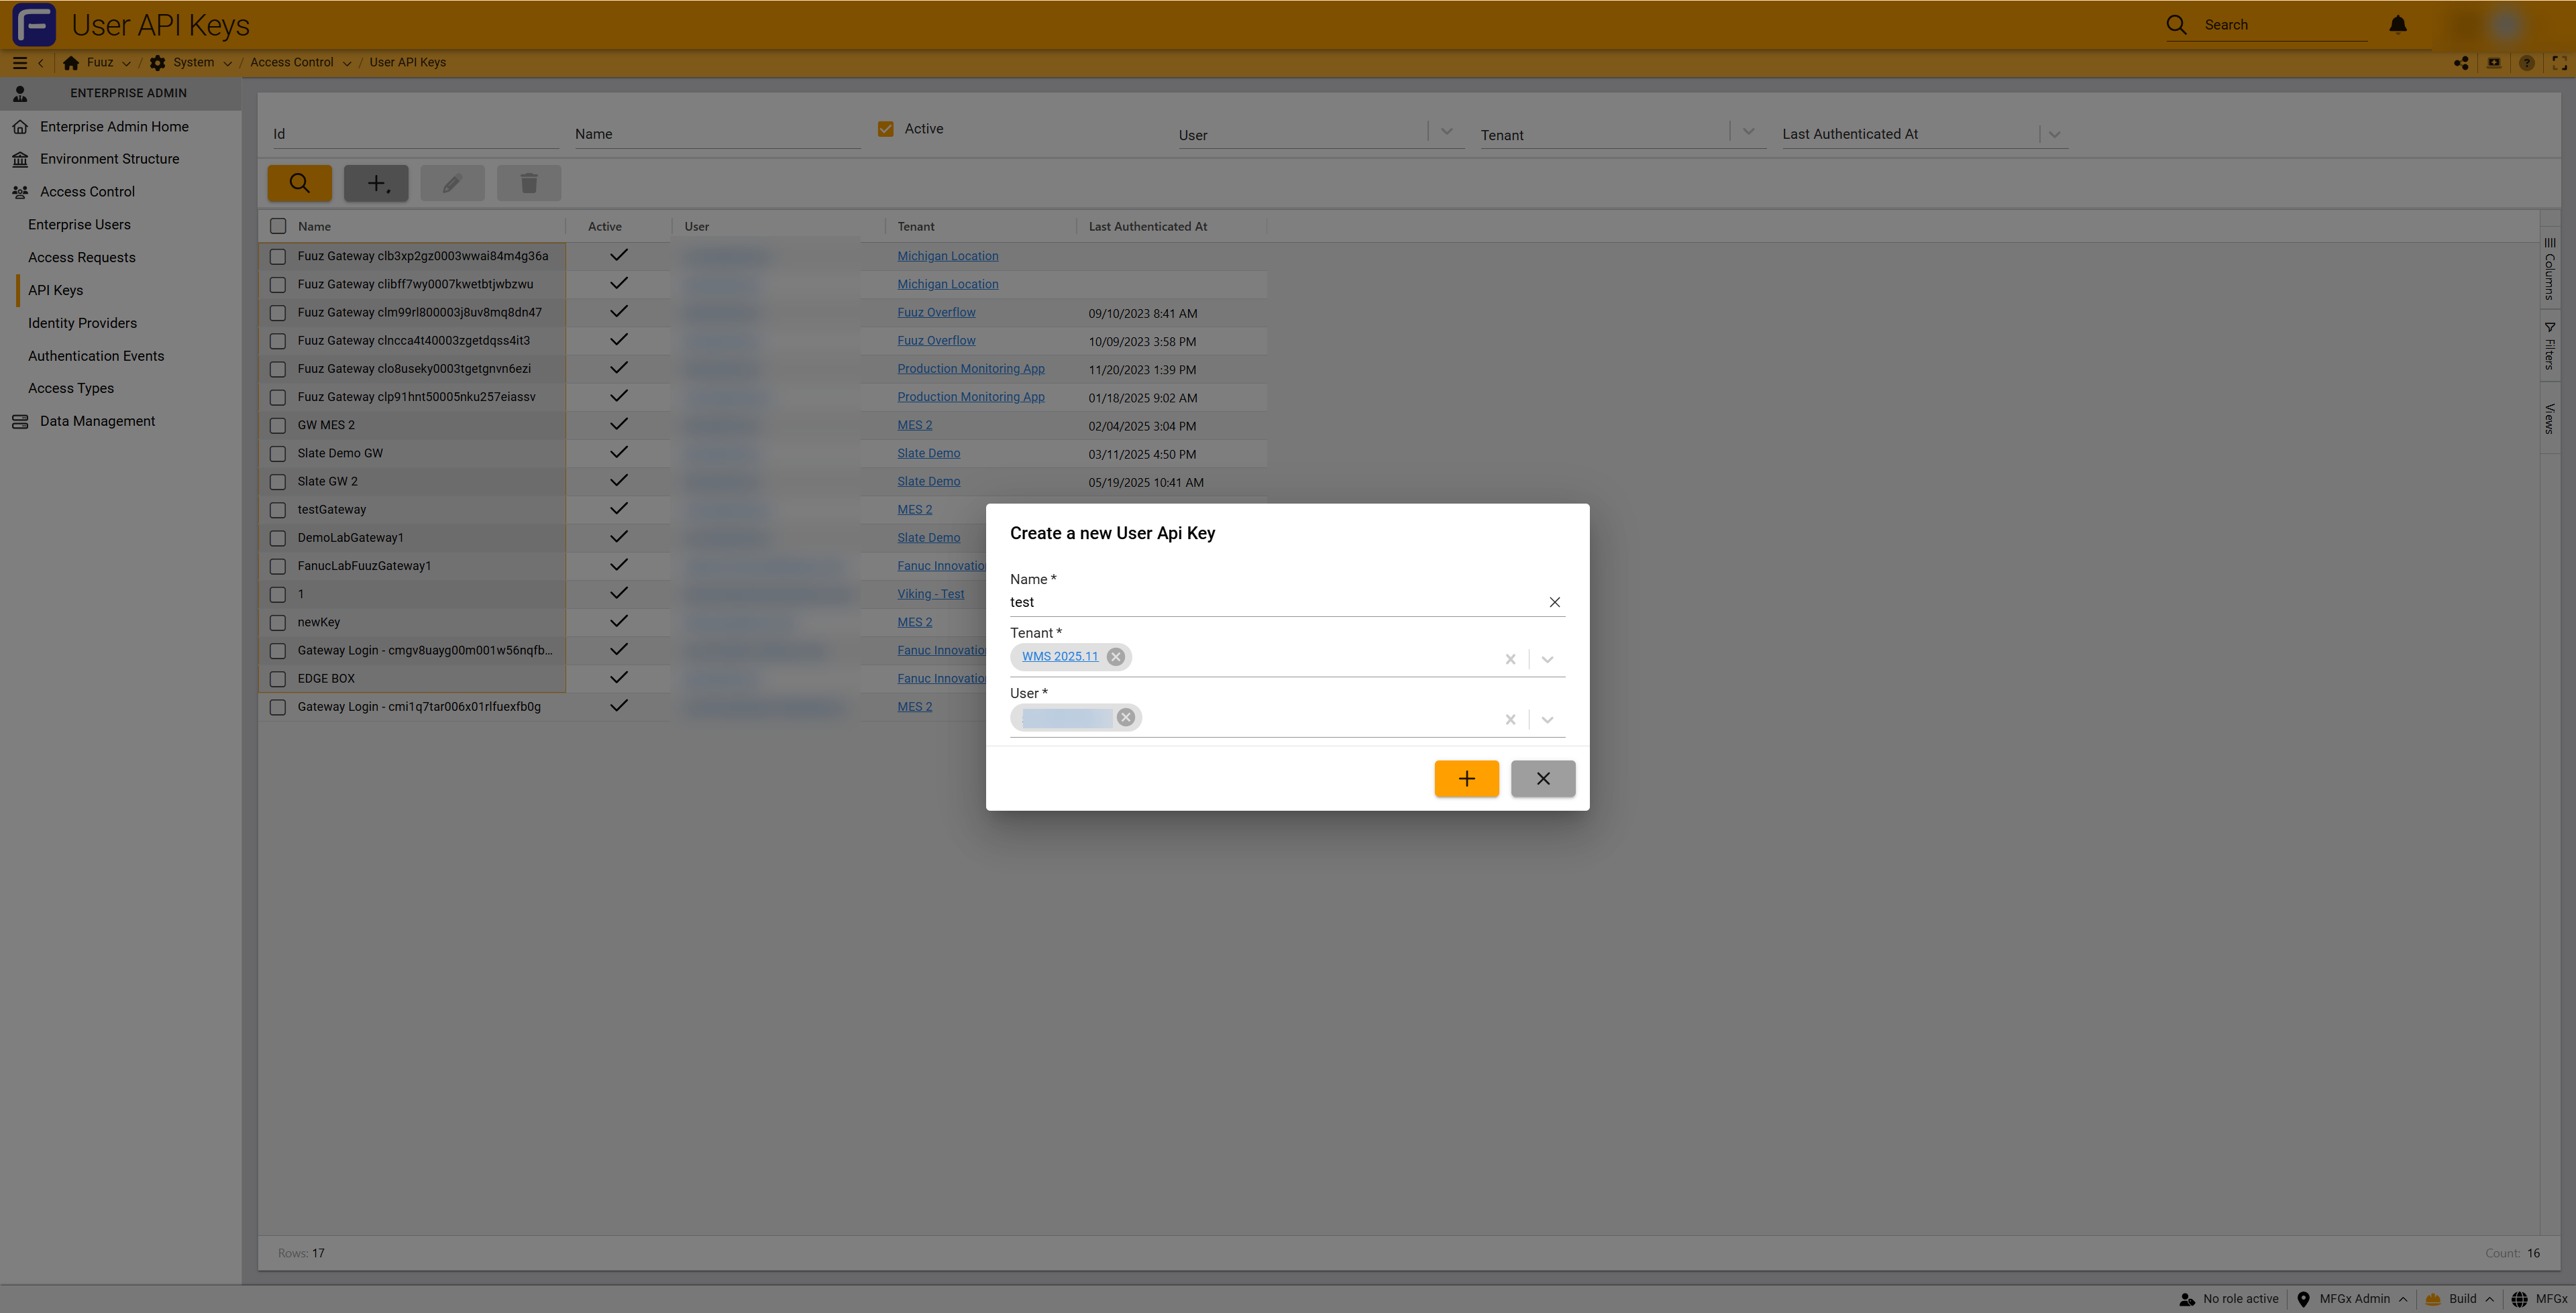Toggle the select-all checkbox in table header
The width and height of the screenshot is (2576, 1313).
(x=278, y=226)
